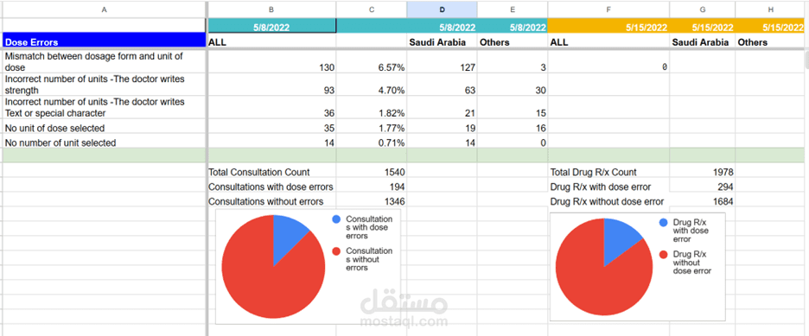This screenshot has width=809, height=336.
Task: Select column F header
Action: pyautogui.click(x=608, y=9)
